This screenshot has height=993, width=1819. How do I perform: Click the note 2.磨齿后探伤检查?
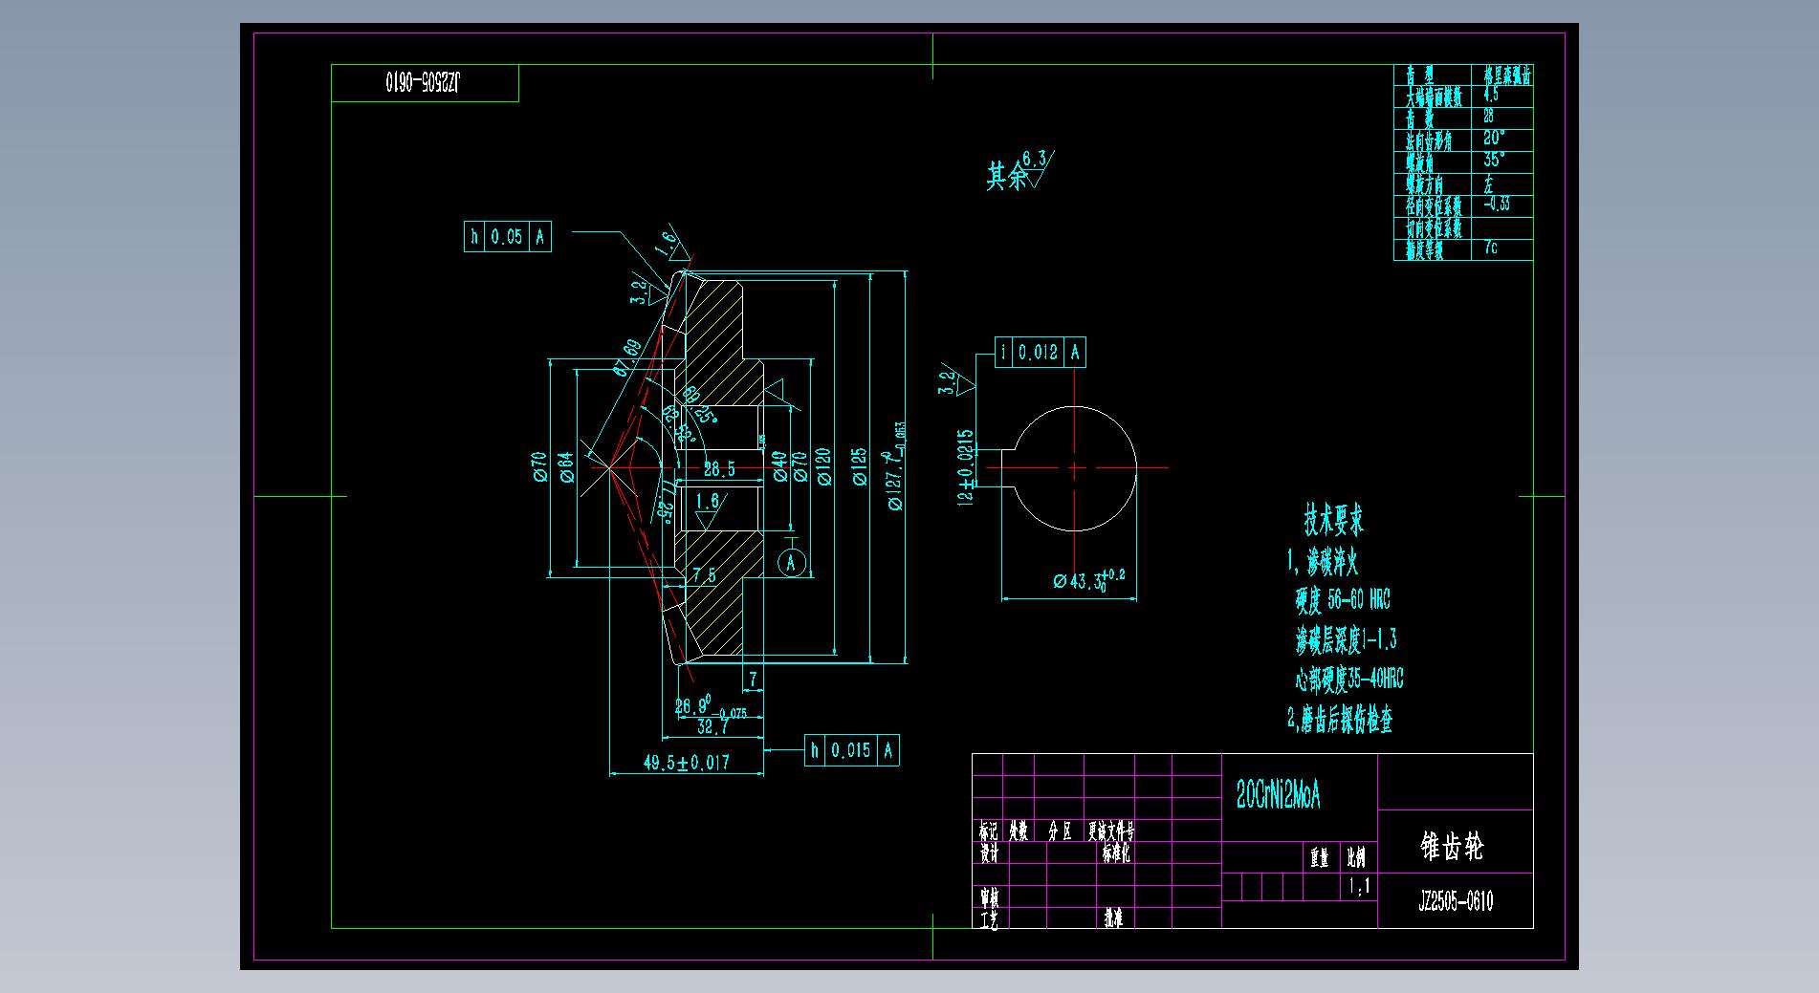(x=1340, y=719)
